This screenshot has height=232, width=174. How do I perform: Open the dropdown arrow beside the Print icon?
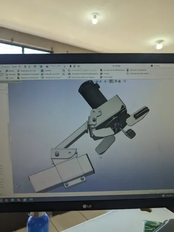coord(50,67)
